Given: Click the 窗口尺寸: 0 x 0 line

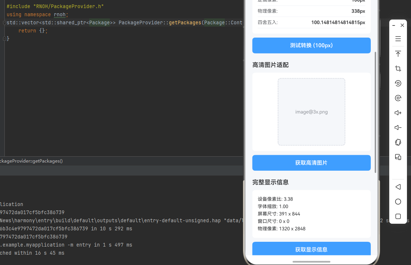Looking at the screenshot, I should 274,221.
